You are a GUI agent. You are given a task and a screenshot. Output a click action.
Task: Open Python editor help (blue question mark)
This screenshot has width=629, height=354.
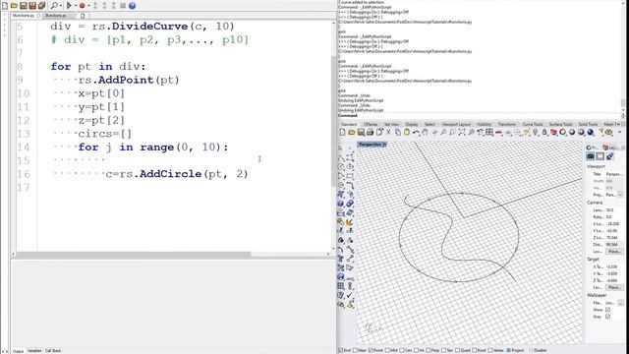click(x=132, y=6)
